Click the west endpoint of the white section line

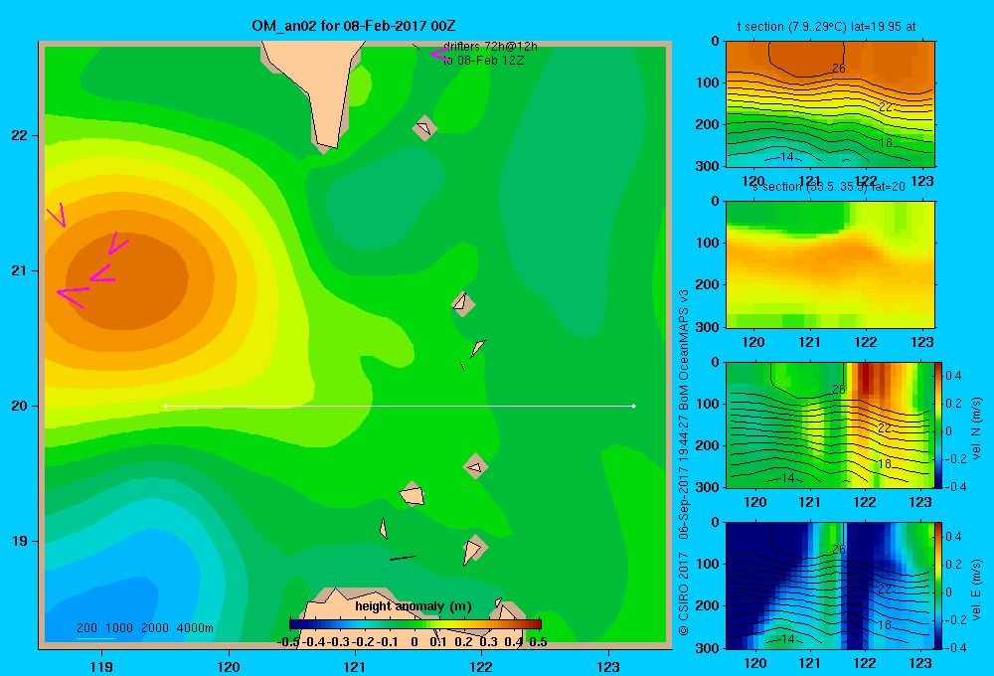pos(165,406)
